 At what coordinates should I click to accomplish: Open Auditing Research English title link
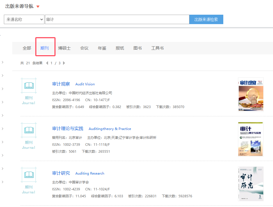[x=90, y=173]
